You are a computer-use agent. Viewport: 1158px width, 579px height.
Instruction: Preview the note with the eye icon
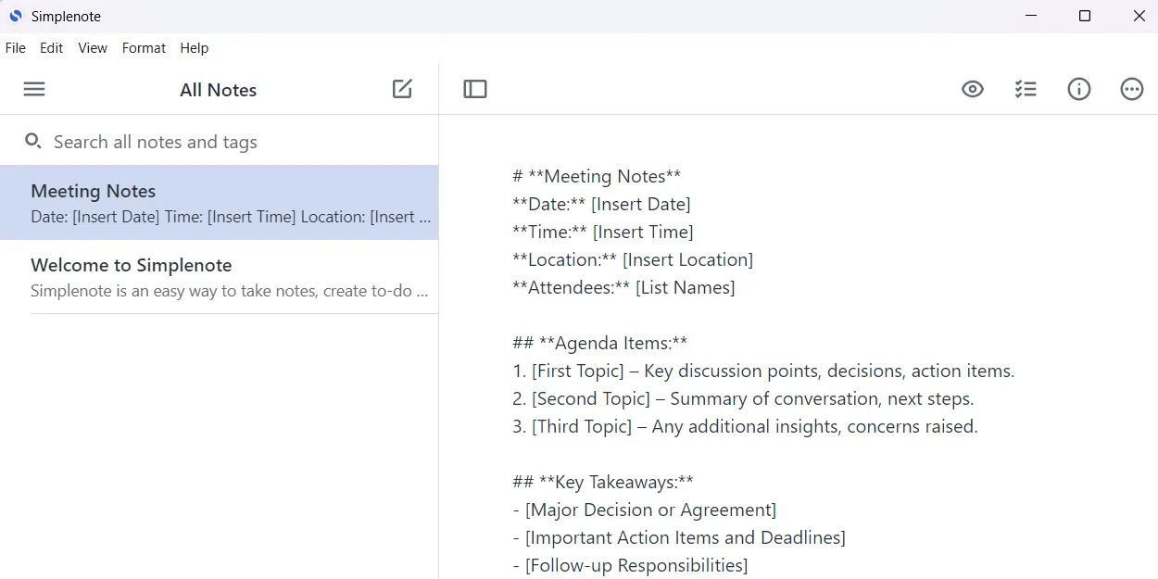point(973,89)
